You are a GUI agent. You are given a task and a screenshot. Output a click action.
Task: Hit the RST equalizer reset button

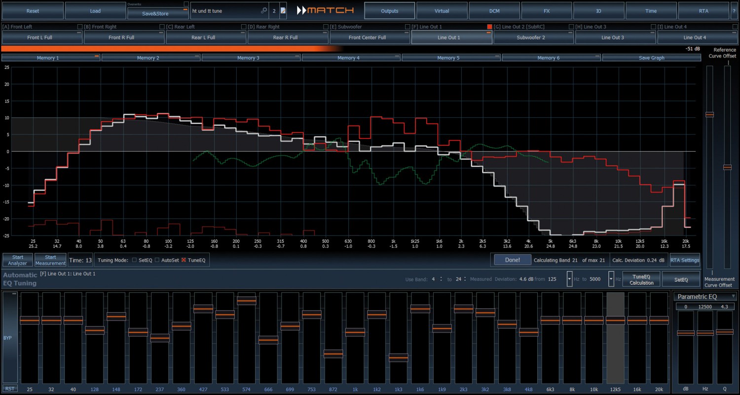(9, 389)
